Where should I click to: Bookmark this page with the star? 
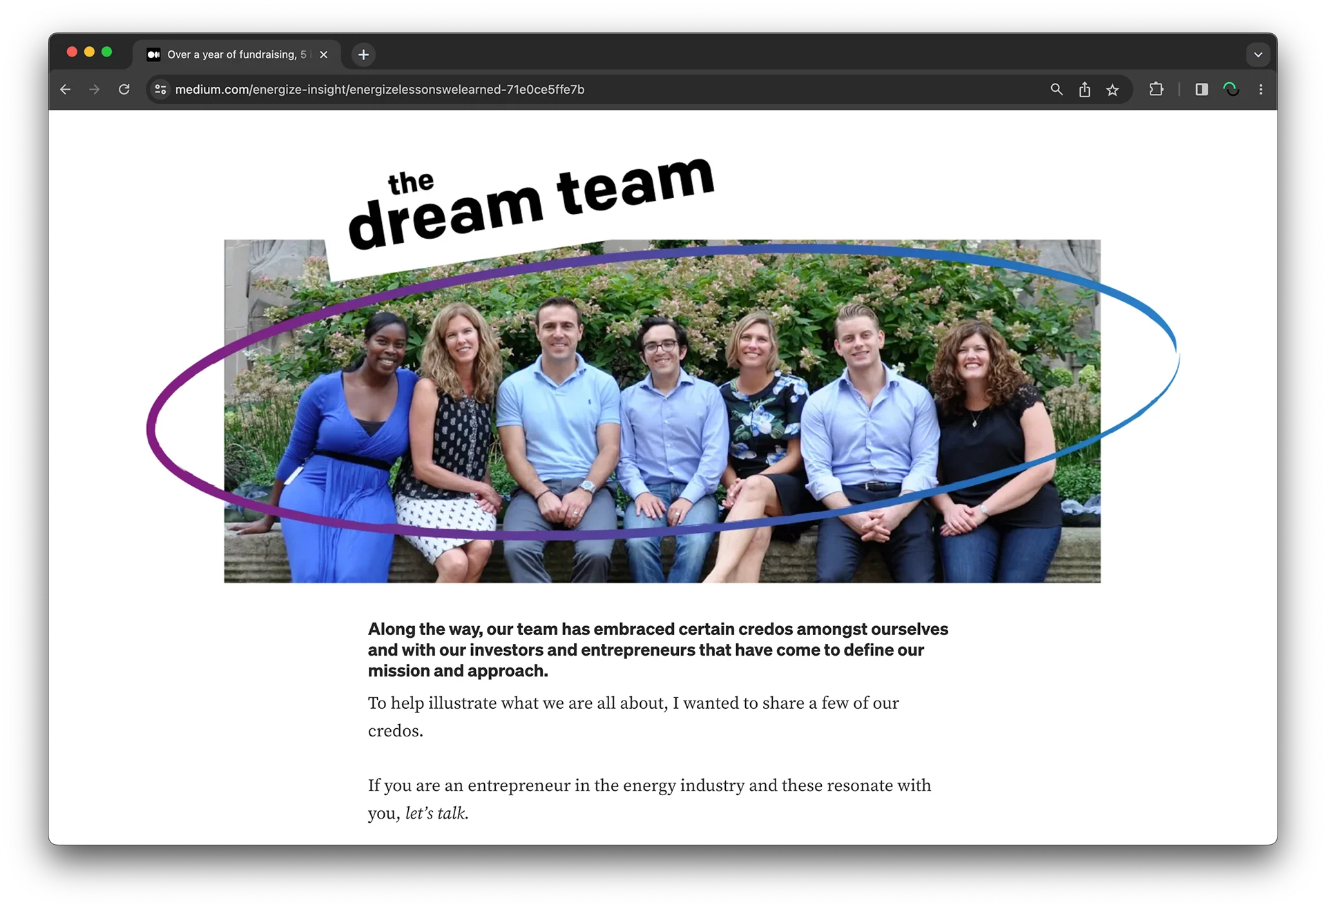tap(1112, 90)
